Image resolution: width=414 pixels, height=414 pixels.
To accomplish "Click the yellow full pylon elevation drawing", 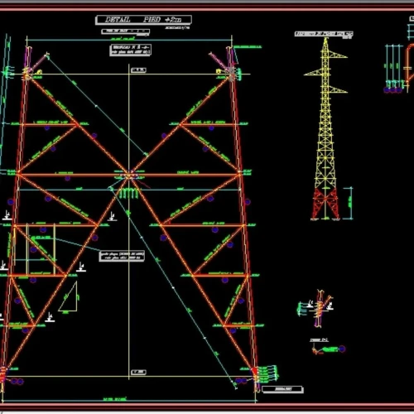I will pyautogui.click(x=325, y=128).
